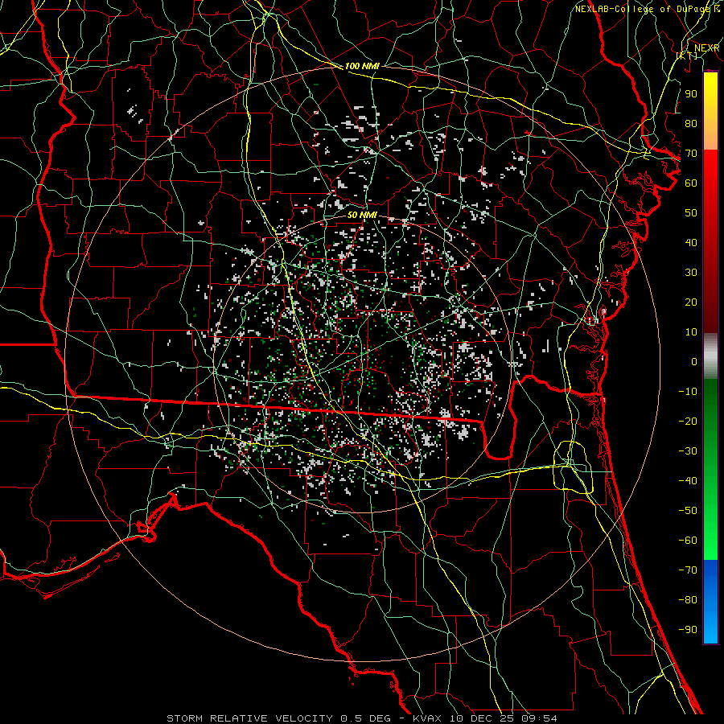Click the 50 value on velocity scale
The image size is (724, 724).
(691, 213)
